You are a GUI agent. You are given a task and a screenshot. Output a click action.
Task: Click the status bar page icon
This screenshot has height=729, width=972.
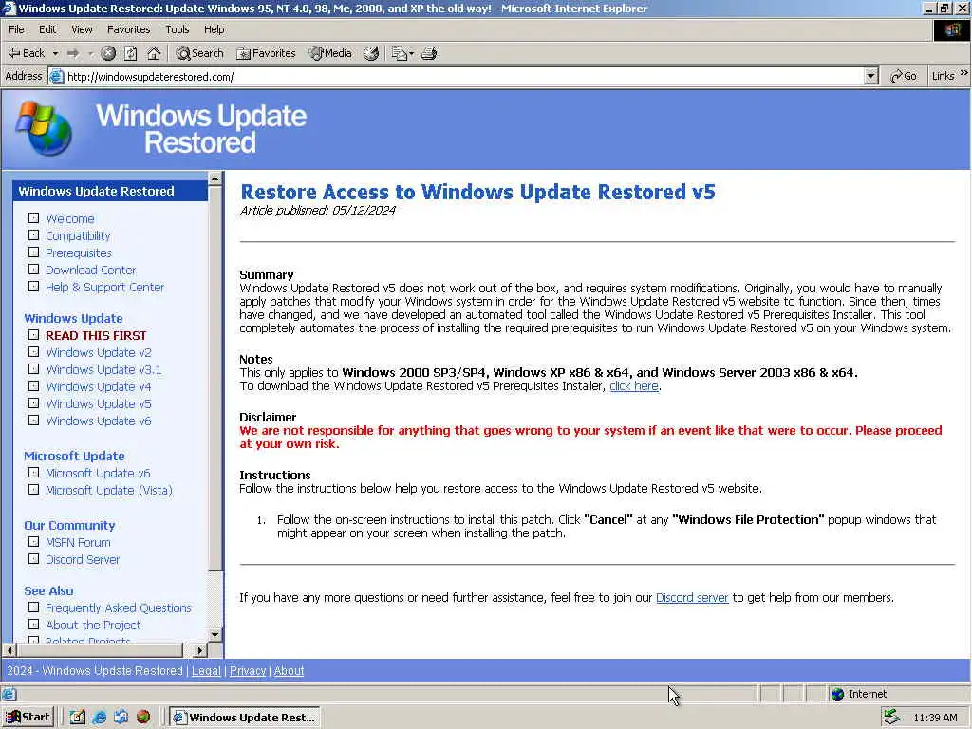click(x=9, y=694)
